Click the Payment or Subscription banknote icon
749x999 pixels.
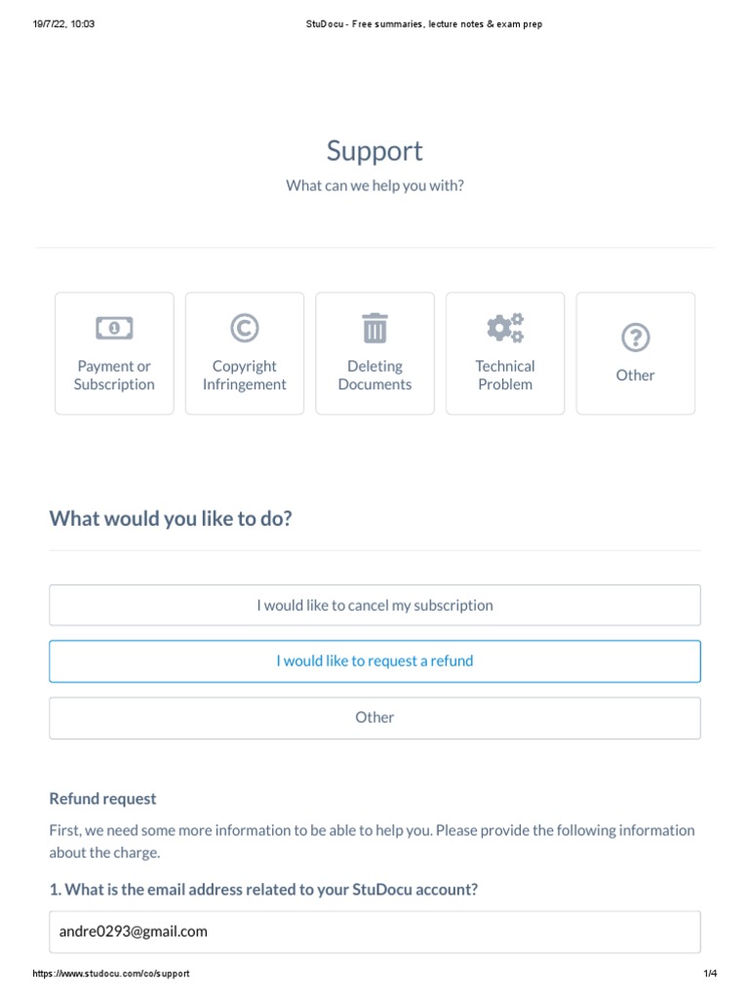click(x=114, y=328)
